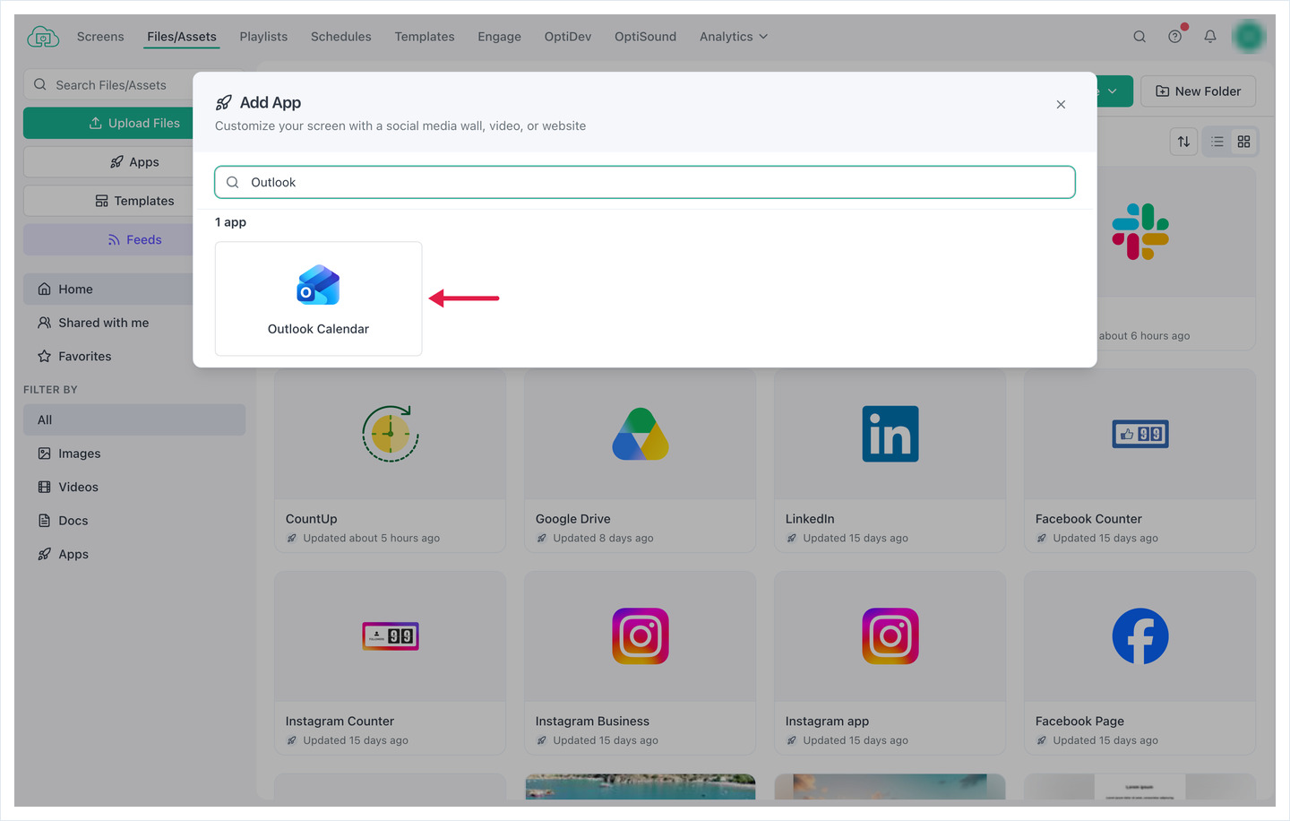This screenshot has width=1290, height=821.
Task: Open the search magnifier icon in top bar
Action: tap(1139, 37)
